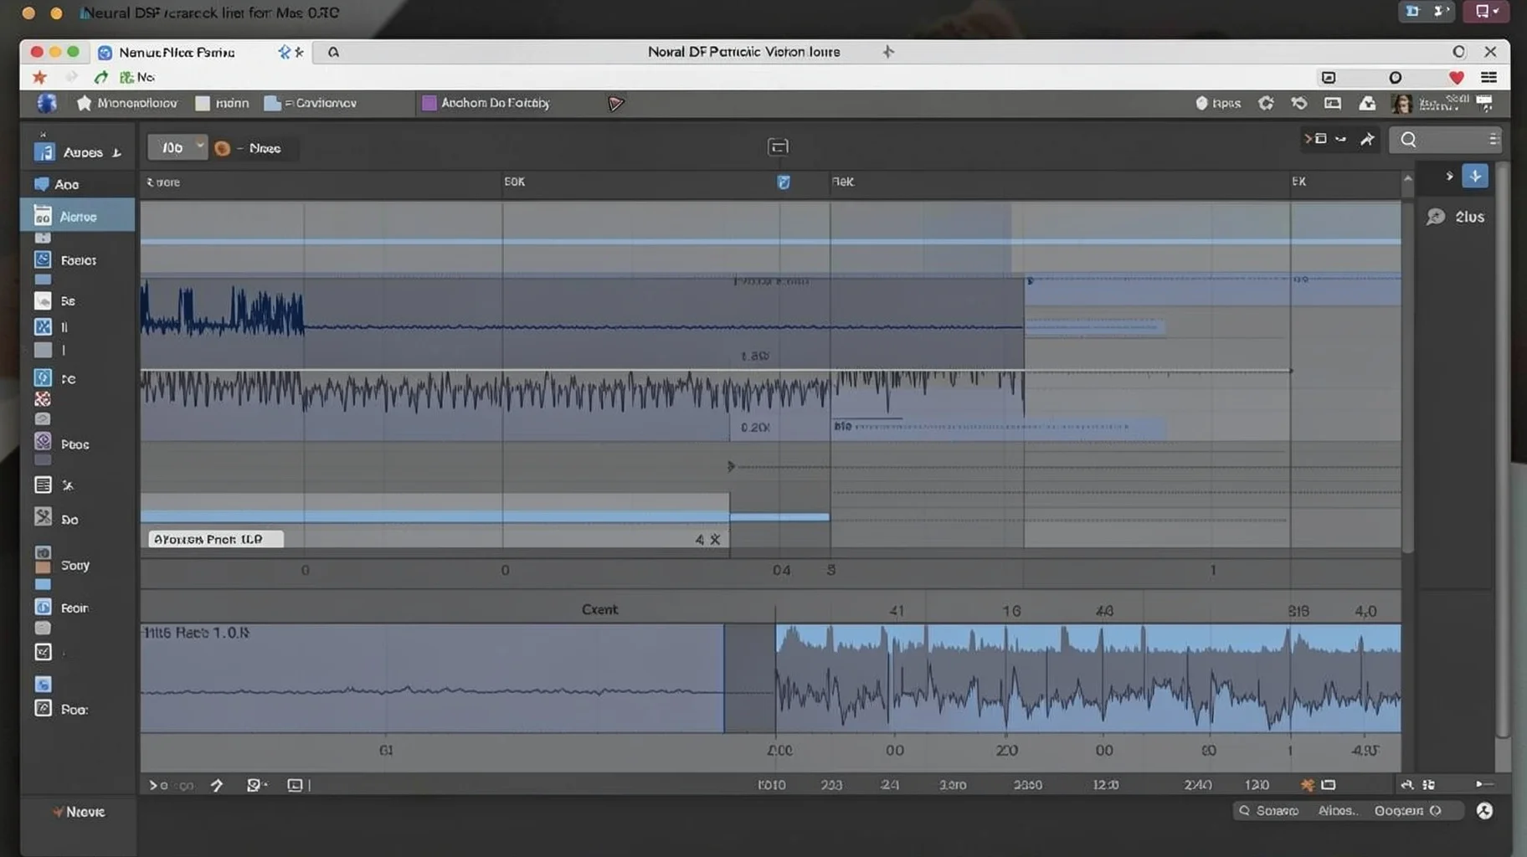
Task: Click the blue progress bar segment
Action: pos(779,517)
